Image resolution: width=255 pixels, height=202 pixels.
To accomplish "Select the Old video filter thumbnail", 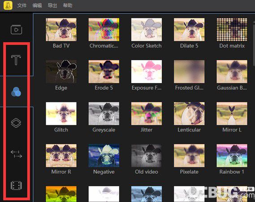I will pos(147,156).
